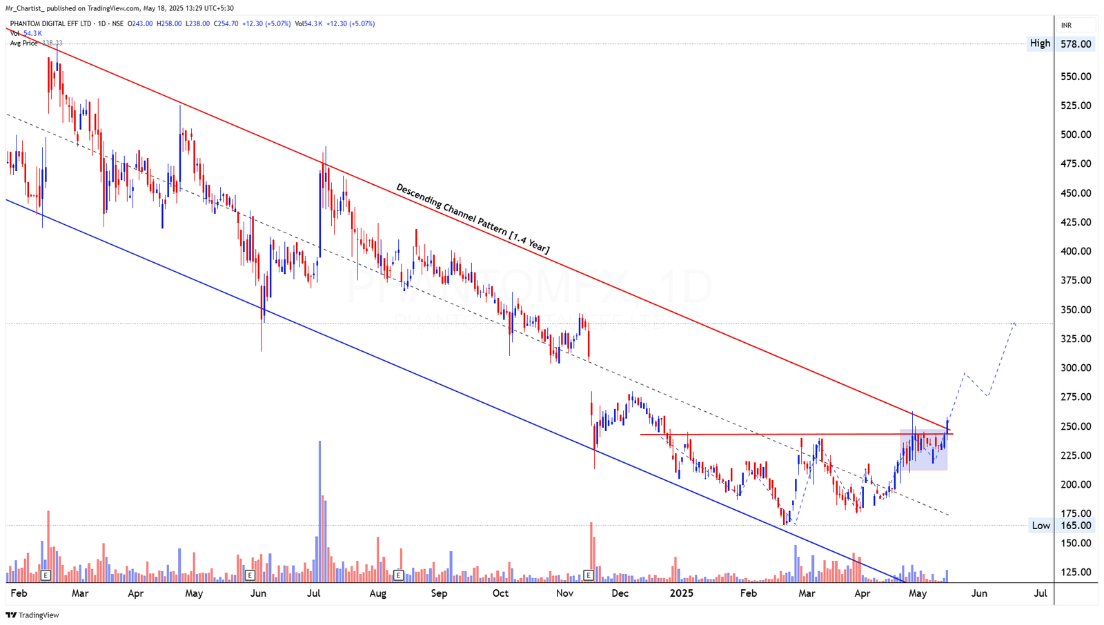Open the "1D" timeframe selector

coord(101,23)
